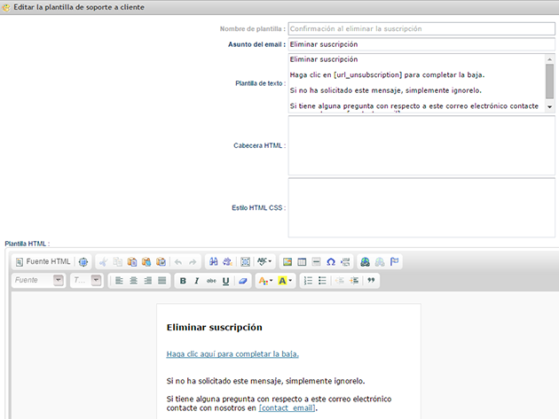Screen dimensions: 559x419
Task: Toggle strikethrough formatting
Action: point(211,281)
